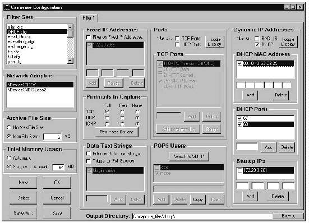309x223 pixels.
Task: Click the Save As button
Action: tap(23, 213)
